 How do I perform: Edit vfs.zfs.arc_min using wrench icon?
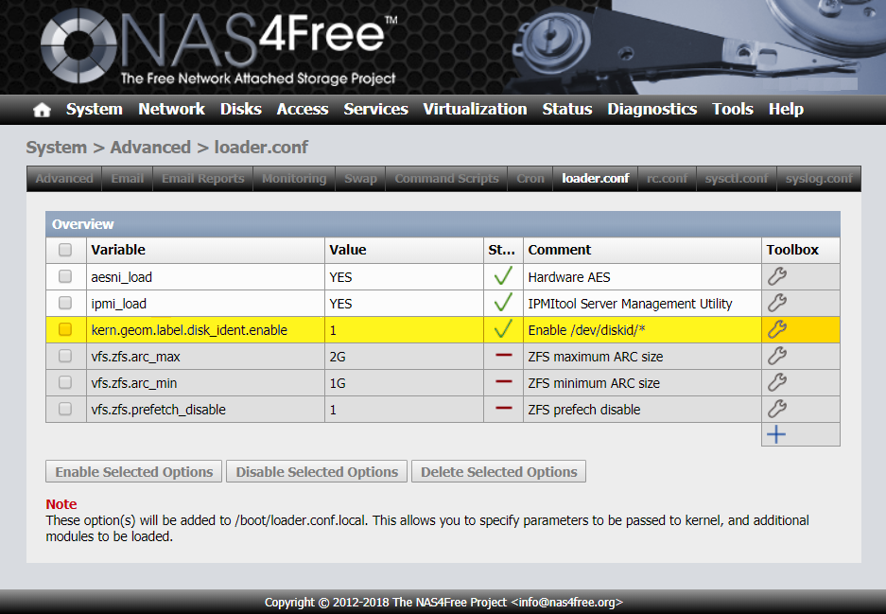pyautogui.click(x=776, y=383)
